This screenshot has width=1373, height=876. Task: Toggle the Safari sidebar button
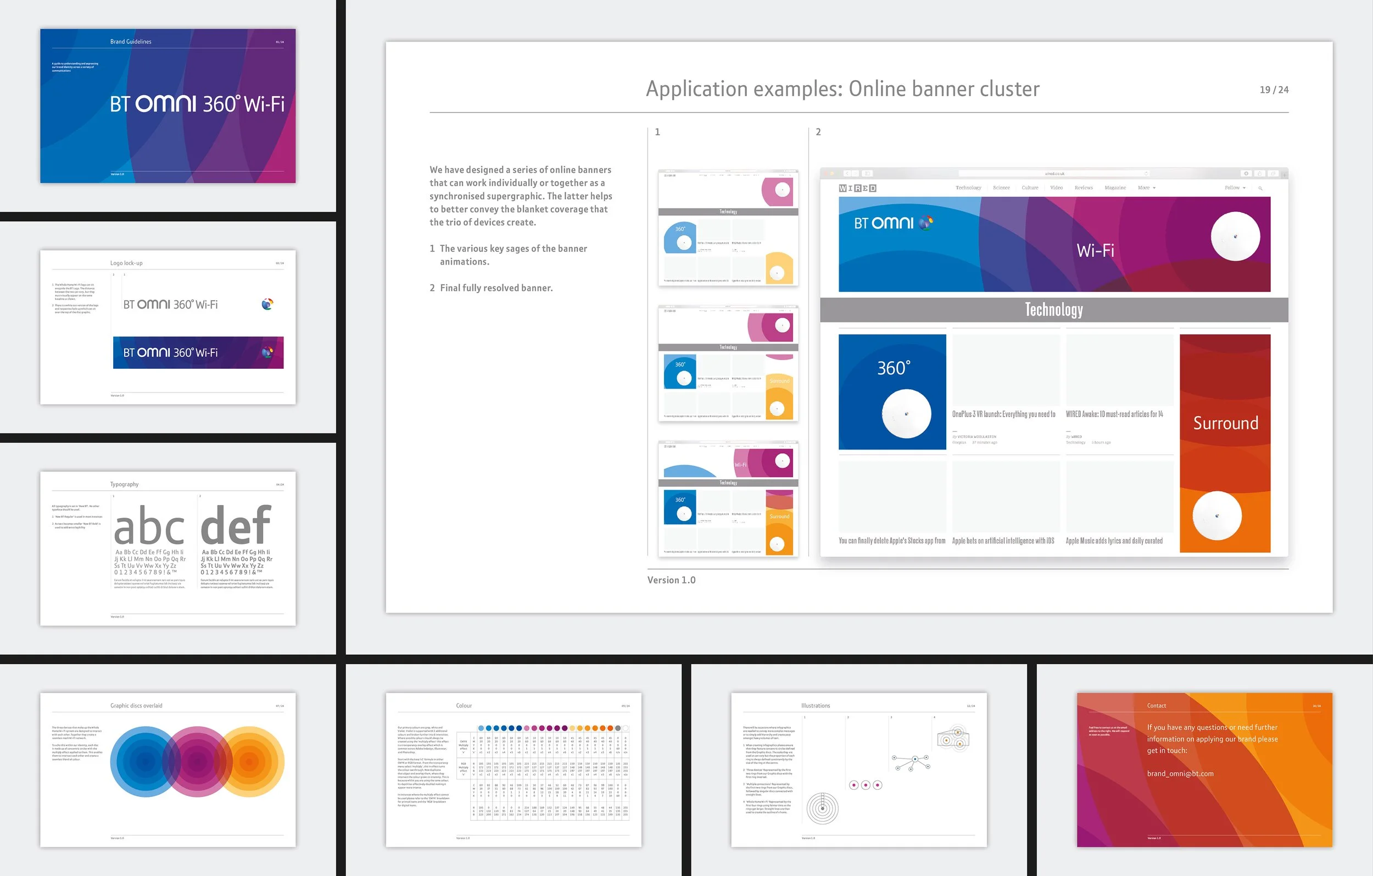[867, 173]
